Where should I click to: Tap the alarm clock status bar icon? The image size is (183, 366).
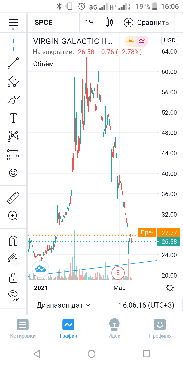82,6
